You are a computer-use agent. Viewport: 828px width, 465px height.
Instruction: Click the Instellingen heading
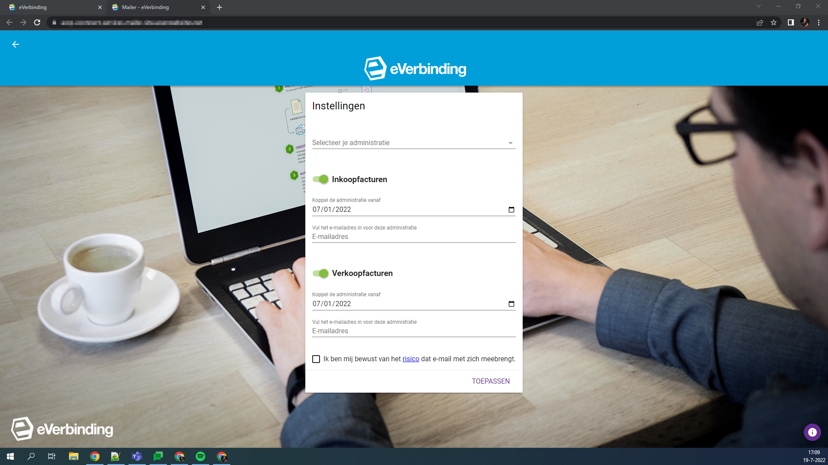(x=339, y=106)
